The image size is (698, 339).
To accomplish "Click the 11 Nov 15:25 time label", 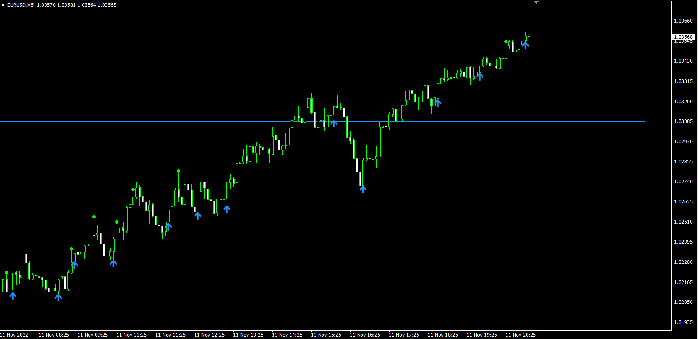I will pyautogui.click(x=326, y=335).
